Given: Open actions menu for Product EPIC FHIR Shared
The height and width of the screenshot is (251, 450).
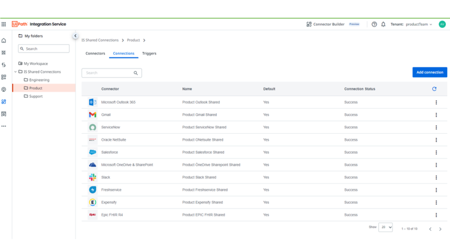Looking at the screenshot, I should click(x=436, y=215).
